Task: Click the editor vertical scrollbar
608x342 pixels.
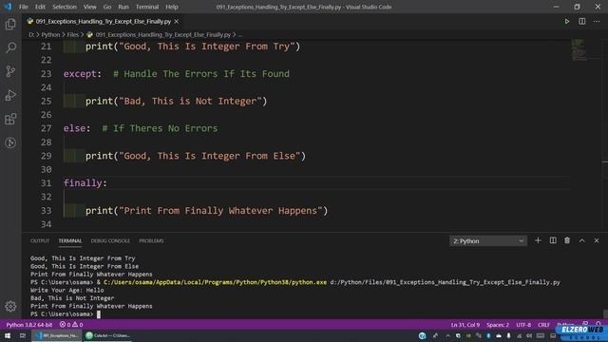Action: pyautogui.click(x=605, y=136)
